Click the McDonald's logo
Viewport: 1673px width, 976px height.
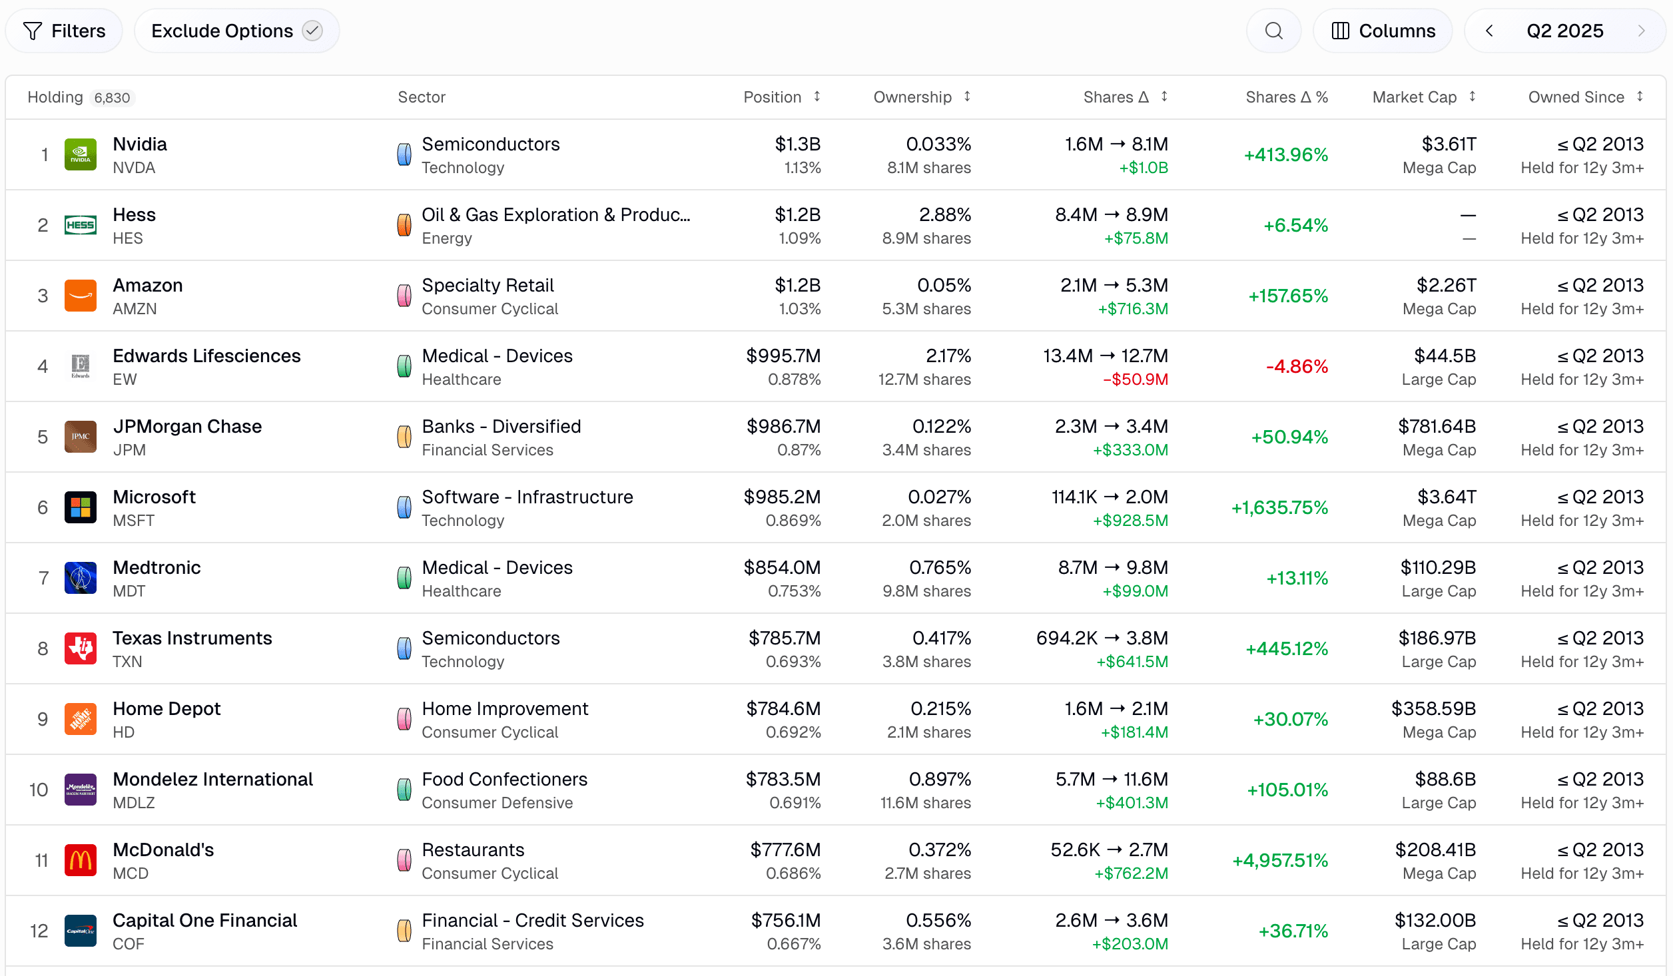[x=80, y=859]
